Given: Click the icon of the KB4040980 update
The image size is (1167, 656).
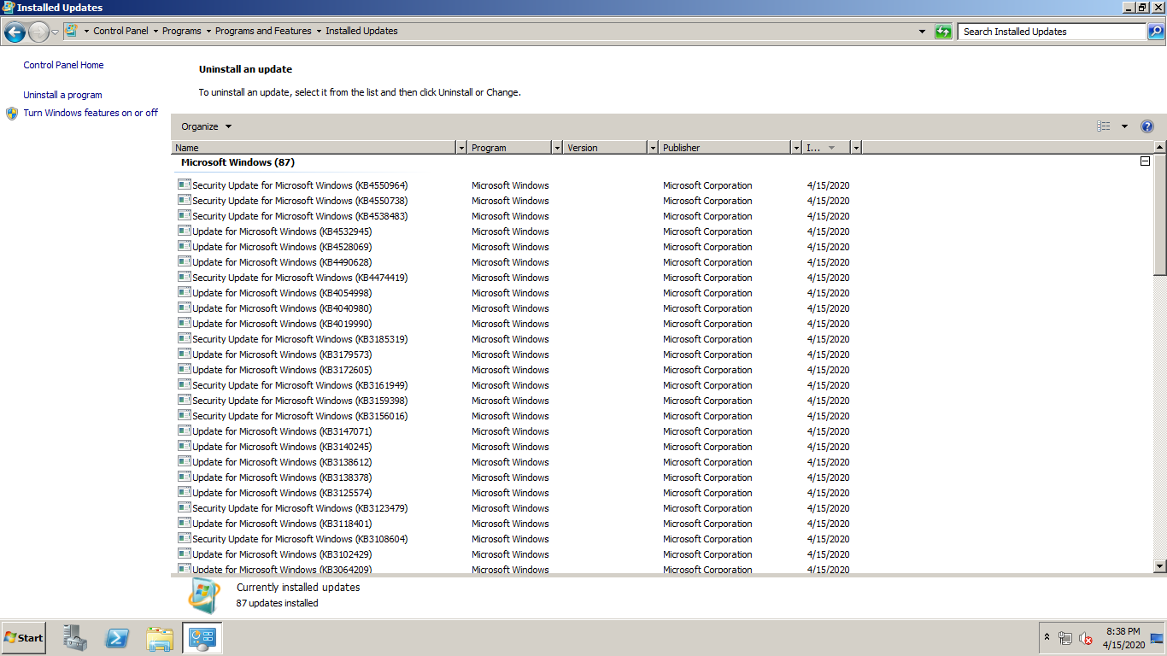Looking at the screenshot, I should click(x=185, y=307).
